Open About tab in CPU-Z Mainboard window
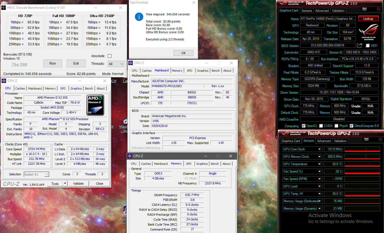 (x=227, y=71)
